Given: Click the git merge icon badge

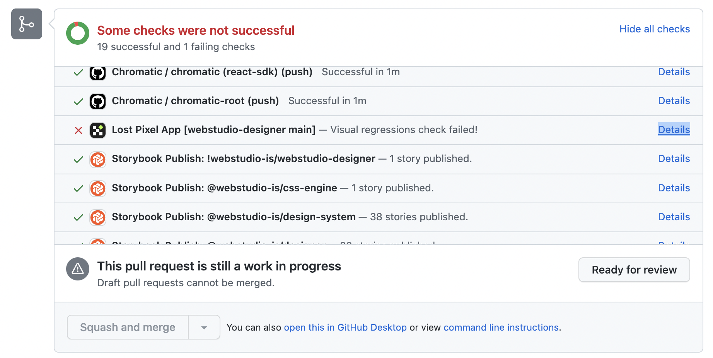Looking at the screenshot, I should click(26, 24).
